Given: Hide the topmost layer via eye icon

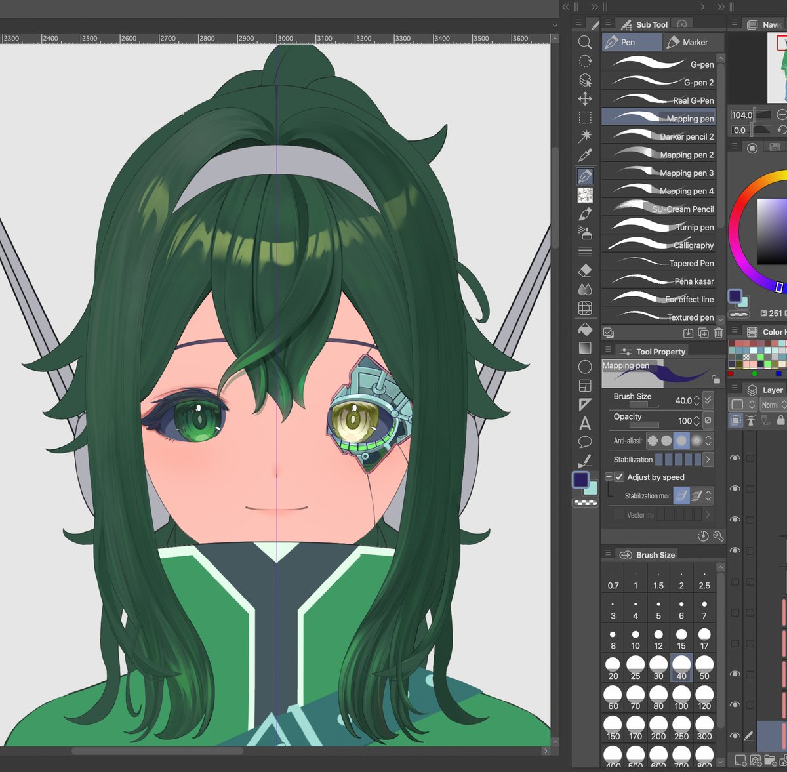Looking at the screenshot, I should pos(735,458).
